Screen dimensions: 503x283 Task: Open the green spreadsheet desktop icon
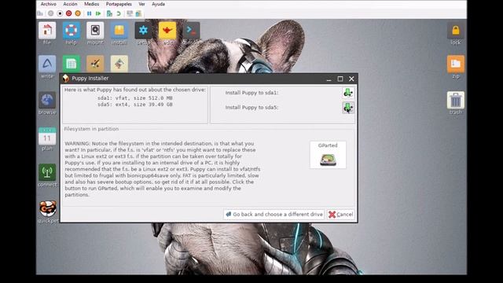(72, 64)
